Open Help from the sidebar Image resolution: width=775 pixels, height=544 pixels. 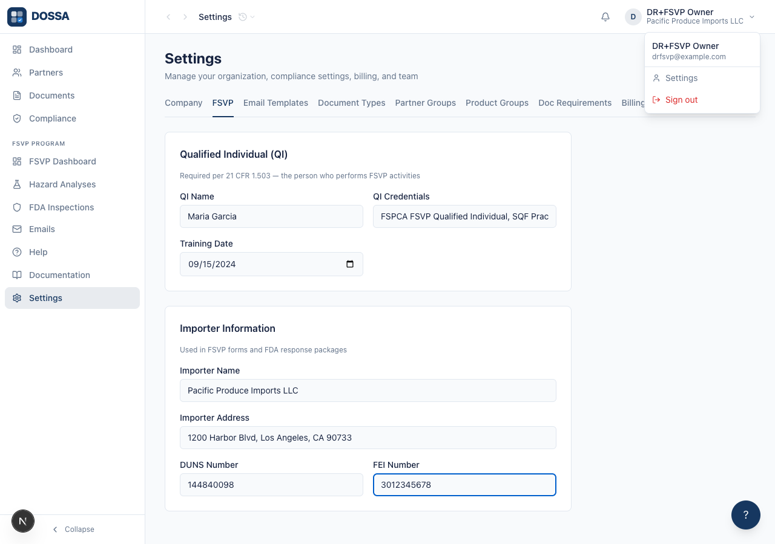click(x=72, y=252)
